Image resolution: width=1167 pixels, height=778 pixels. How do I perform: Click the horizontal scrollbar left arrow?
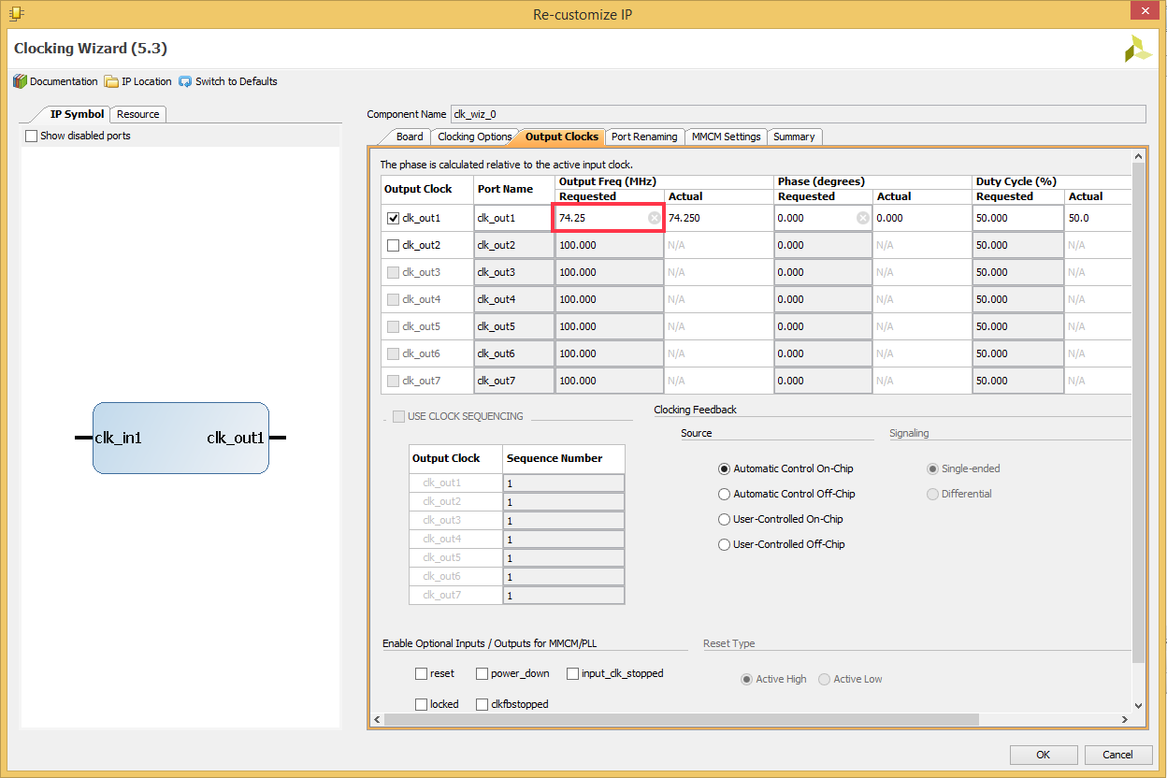[378, 720]
